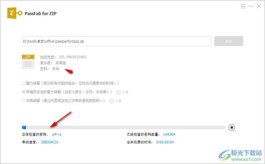
Task: Open dictionary attack settings gear icon
Action: coord(111,101)
